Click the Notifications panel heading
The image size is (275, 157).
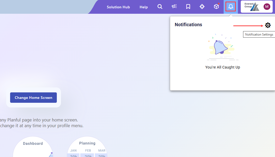tap(188, 25)
